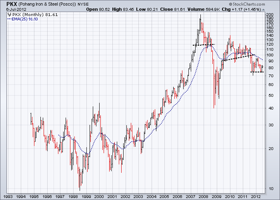
Task: Click the 6-Jul-2012 date label
Action: (x=16, y=10)
